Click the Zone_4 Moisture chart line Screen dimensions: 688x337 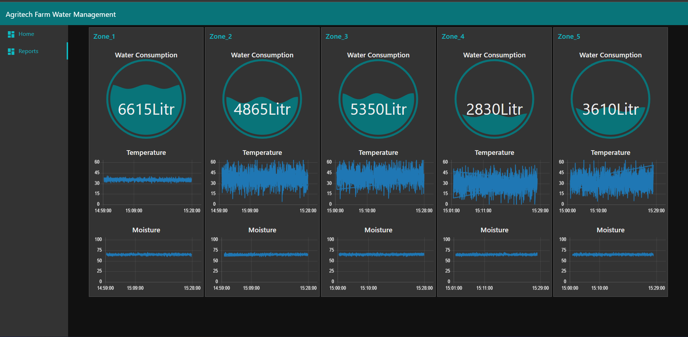click(x=496, y=255)
